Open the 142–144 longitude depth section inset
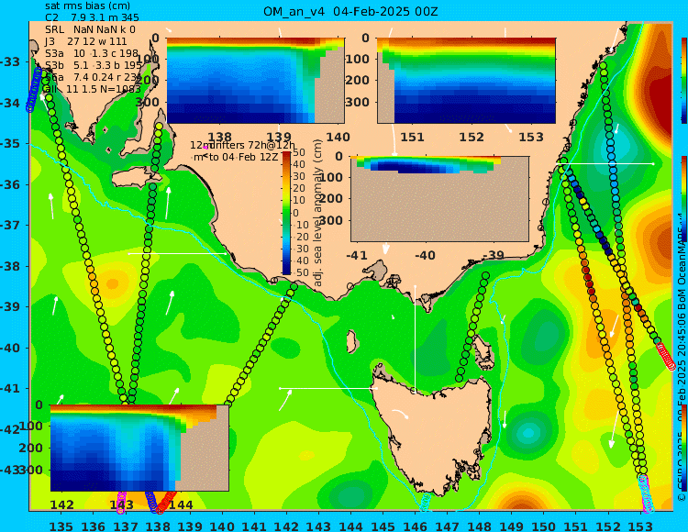Screen dimensions: 688x532 click(x=139, y=448)
